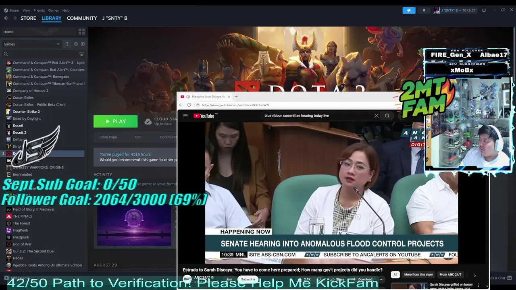Expand the Games filter dropdown
Screen dimensions: 516x290
pyautogui.click(x=31, y=44)
